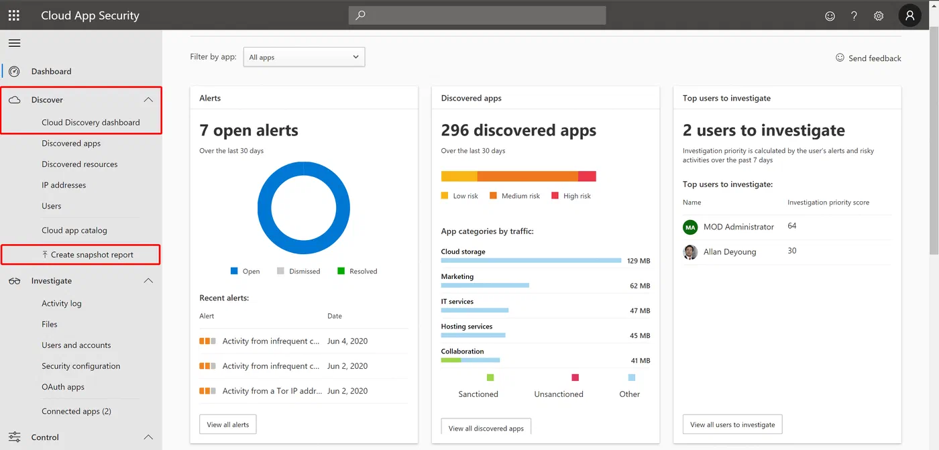The height and width of the screenshot is (450, 939).
Task: Open Files under Investigate
Action: (50, 324)
